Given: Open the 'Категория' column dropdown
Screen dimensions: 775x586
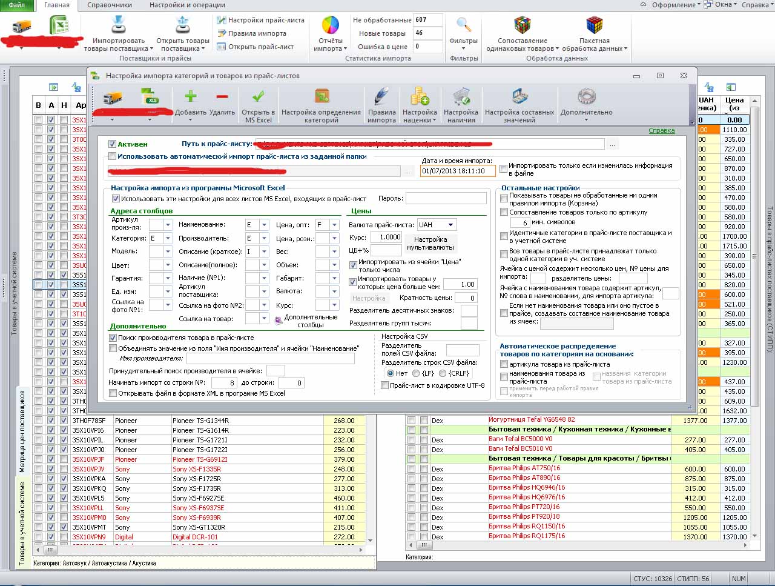Looking at the screenshot, I should 168,239.
